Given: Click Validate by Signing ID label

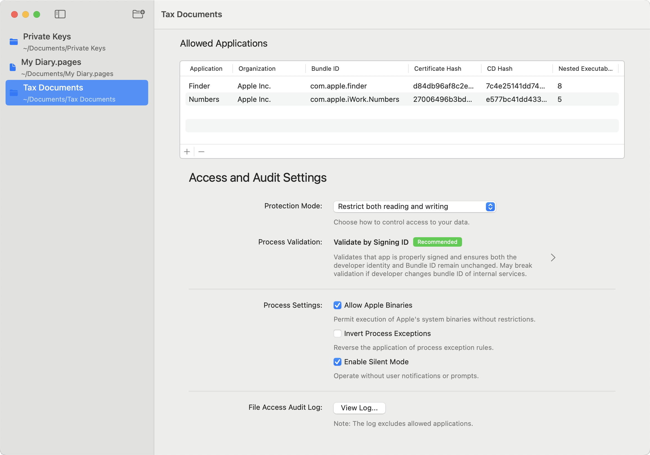Looking at the screenshot, I should (x=371, y=242).
